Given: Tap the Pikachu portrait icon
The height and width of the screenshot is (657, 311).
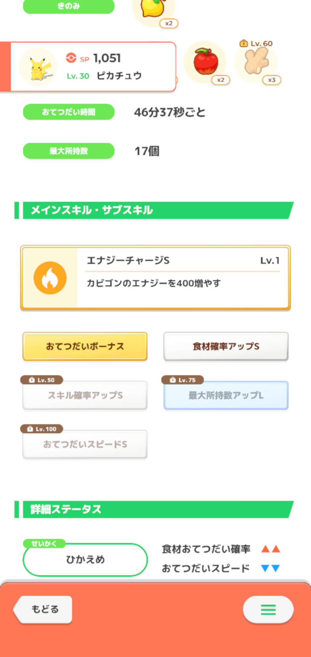Looking at the screenshot, I should (x=38, y=67).
